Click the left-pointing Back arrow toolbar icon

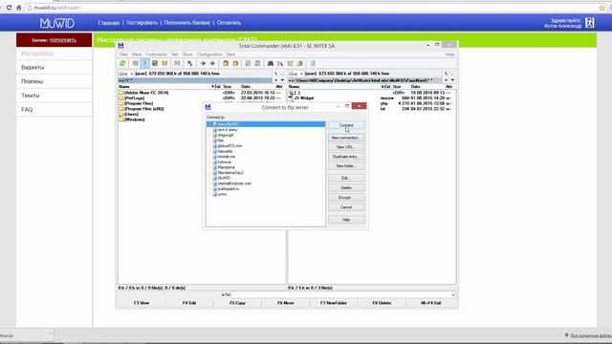[x=203, y=63]
